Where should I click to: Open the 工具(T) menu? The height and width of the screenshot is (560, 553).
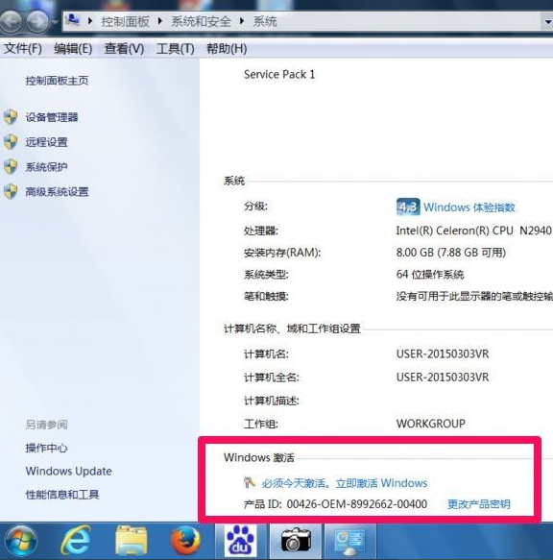tap(175, 49)
